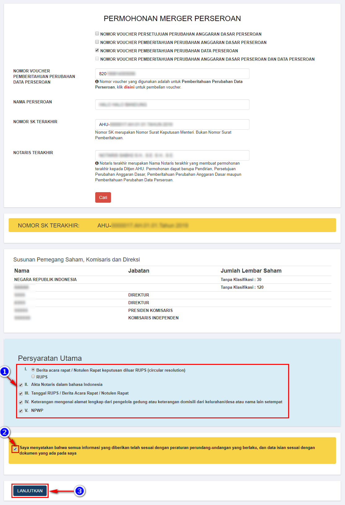Select the RUPS radio button
The width and height of the screenshot is (345, 505).
(x=33, y=377)
